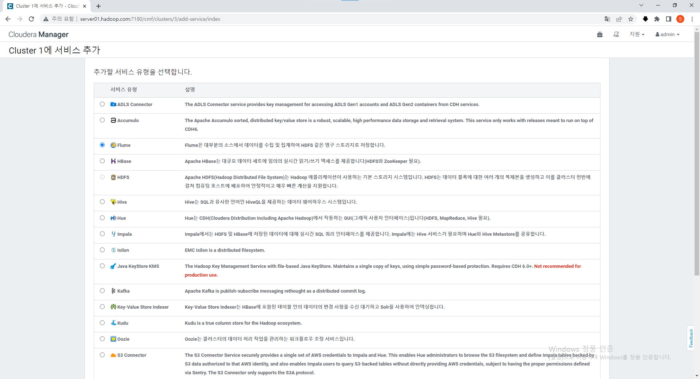Click the share page icon in address bar
Viewport: 700px width, 379px height.
pos(619,19)
